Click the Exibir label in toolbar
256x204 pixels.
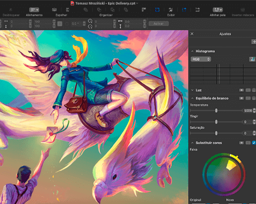coord(171,15)
